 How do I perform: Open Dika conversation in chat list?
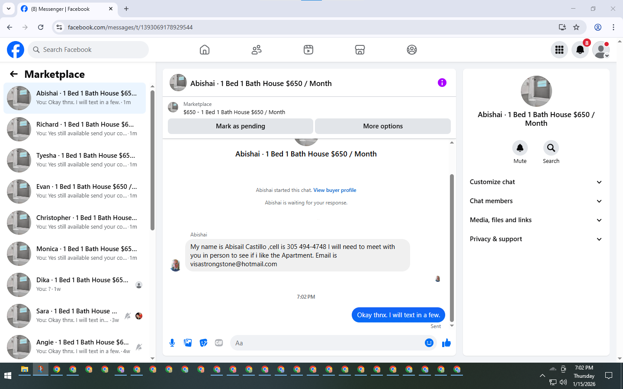pos(75,285)
